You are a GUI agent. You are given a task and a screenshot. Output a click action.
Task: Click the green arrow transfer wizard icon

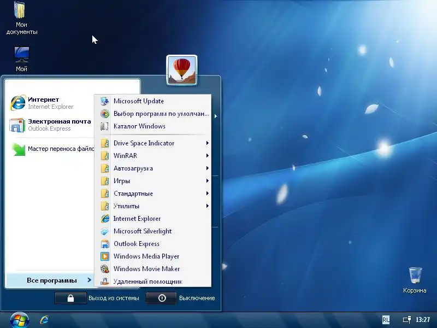coord(19,149)
